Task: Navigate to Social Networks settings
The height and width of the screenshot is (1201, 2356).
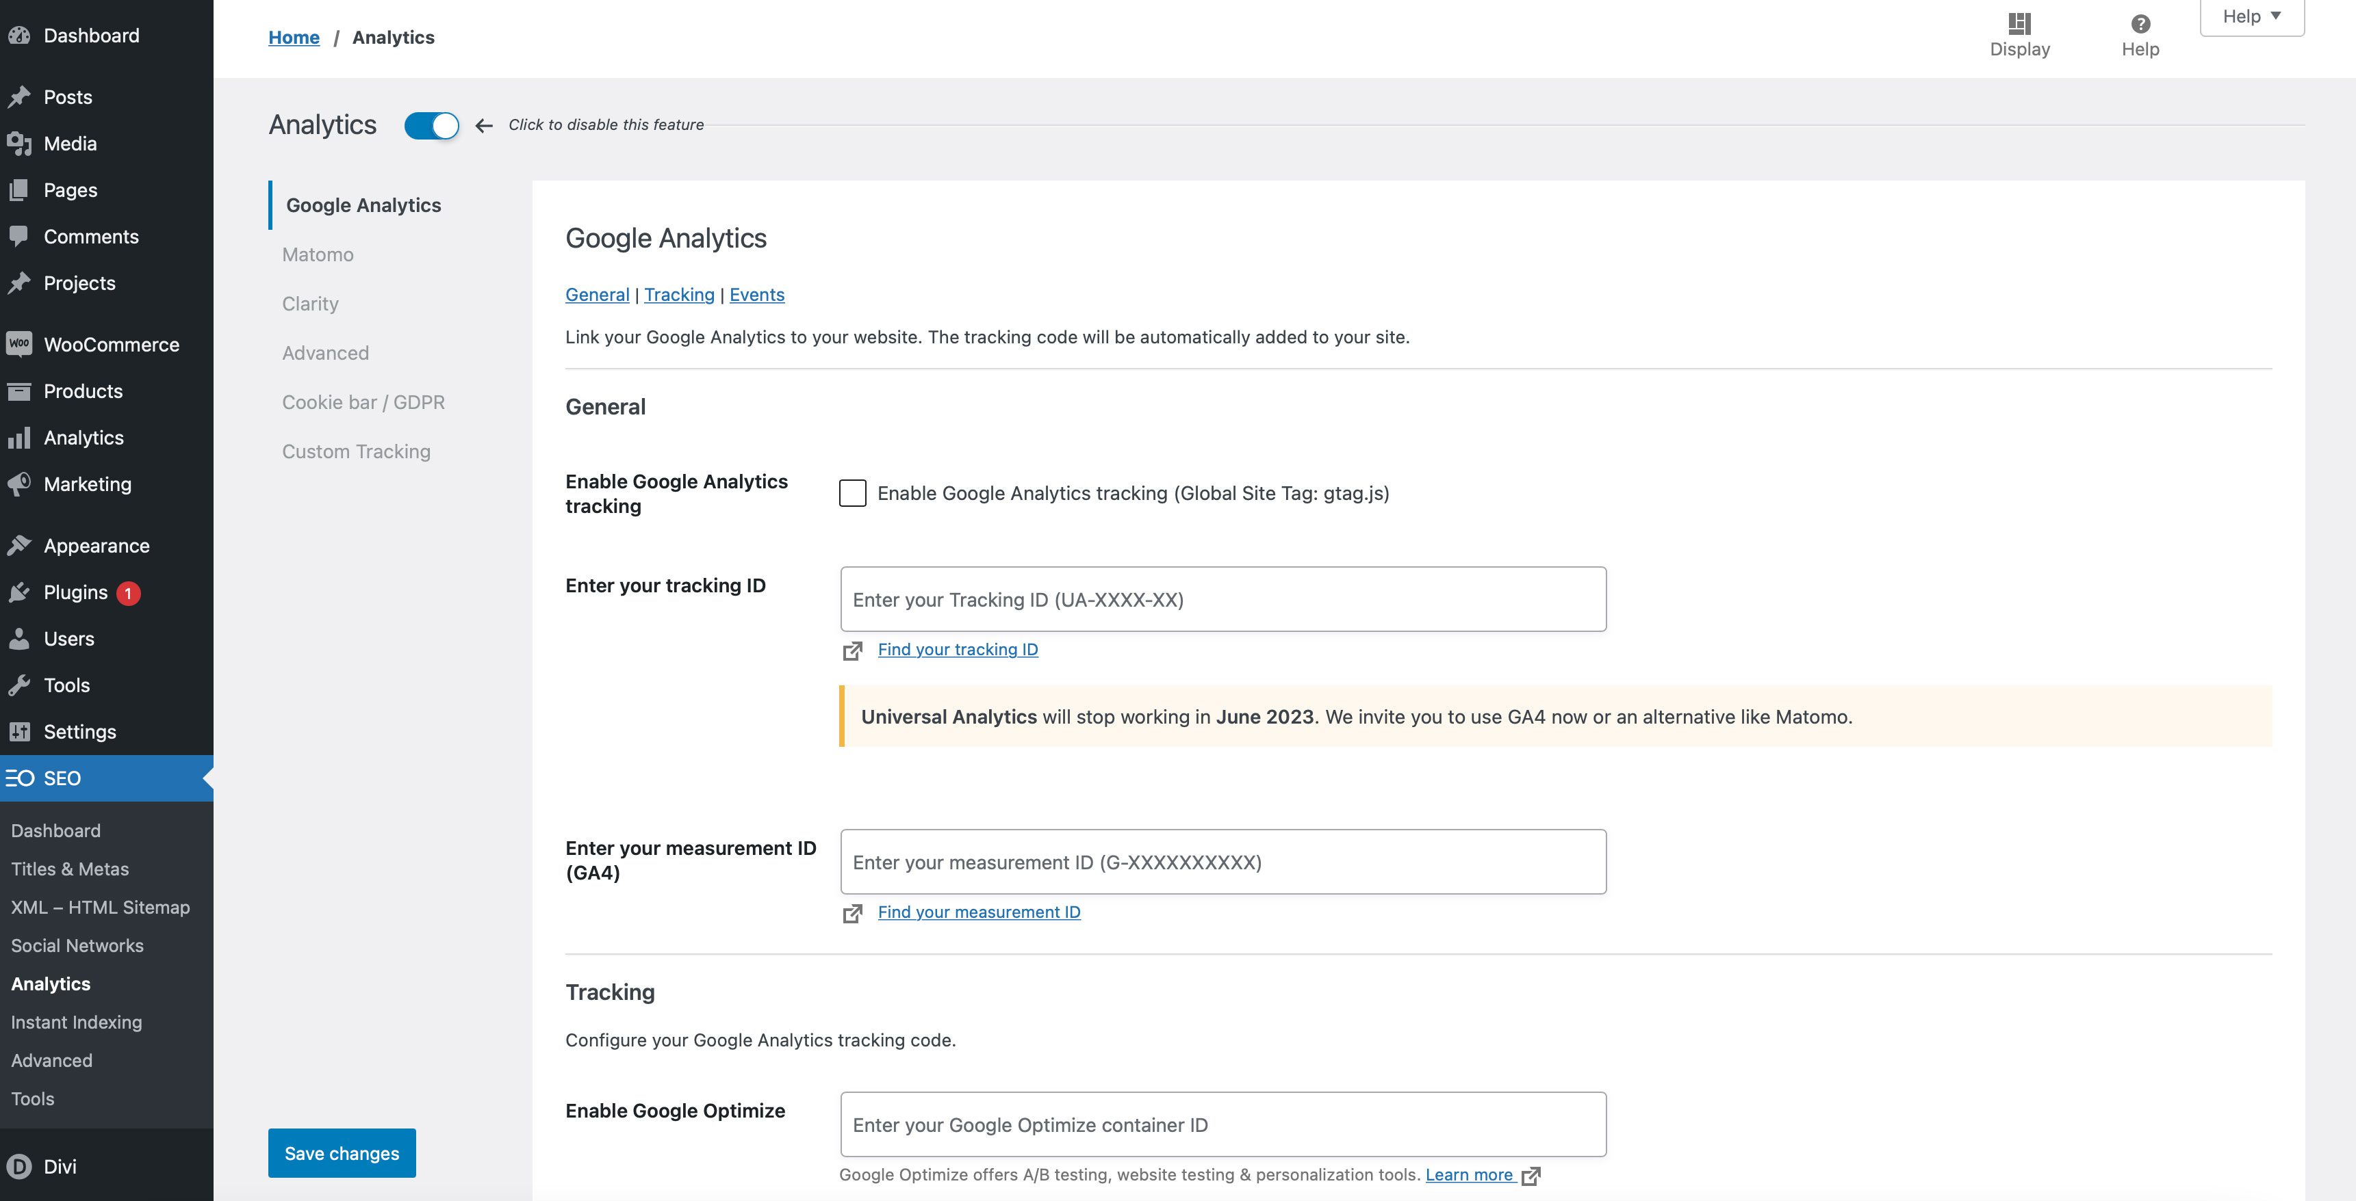Action: (77, 945)
